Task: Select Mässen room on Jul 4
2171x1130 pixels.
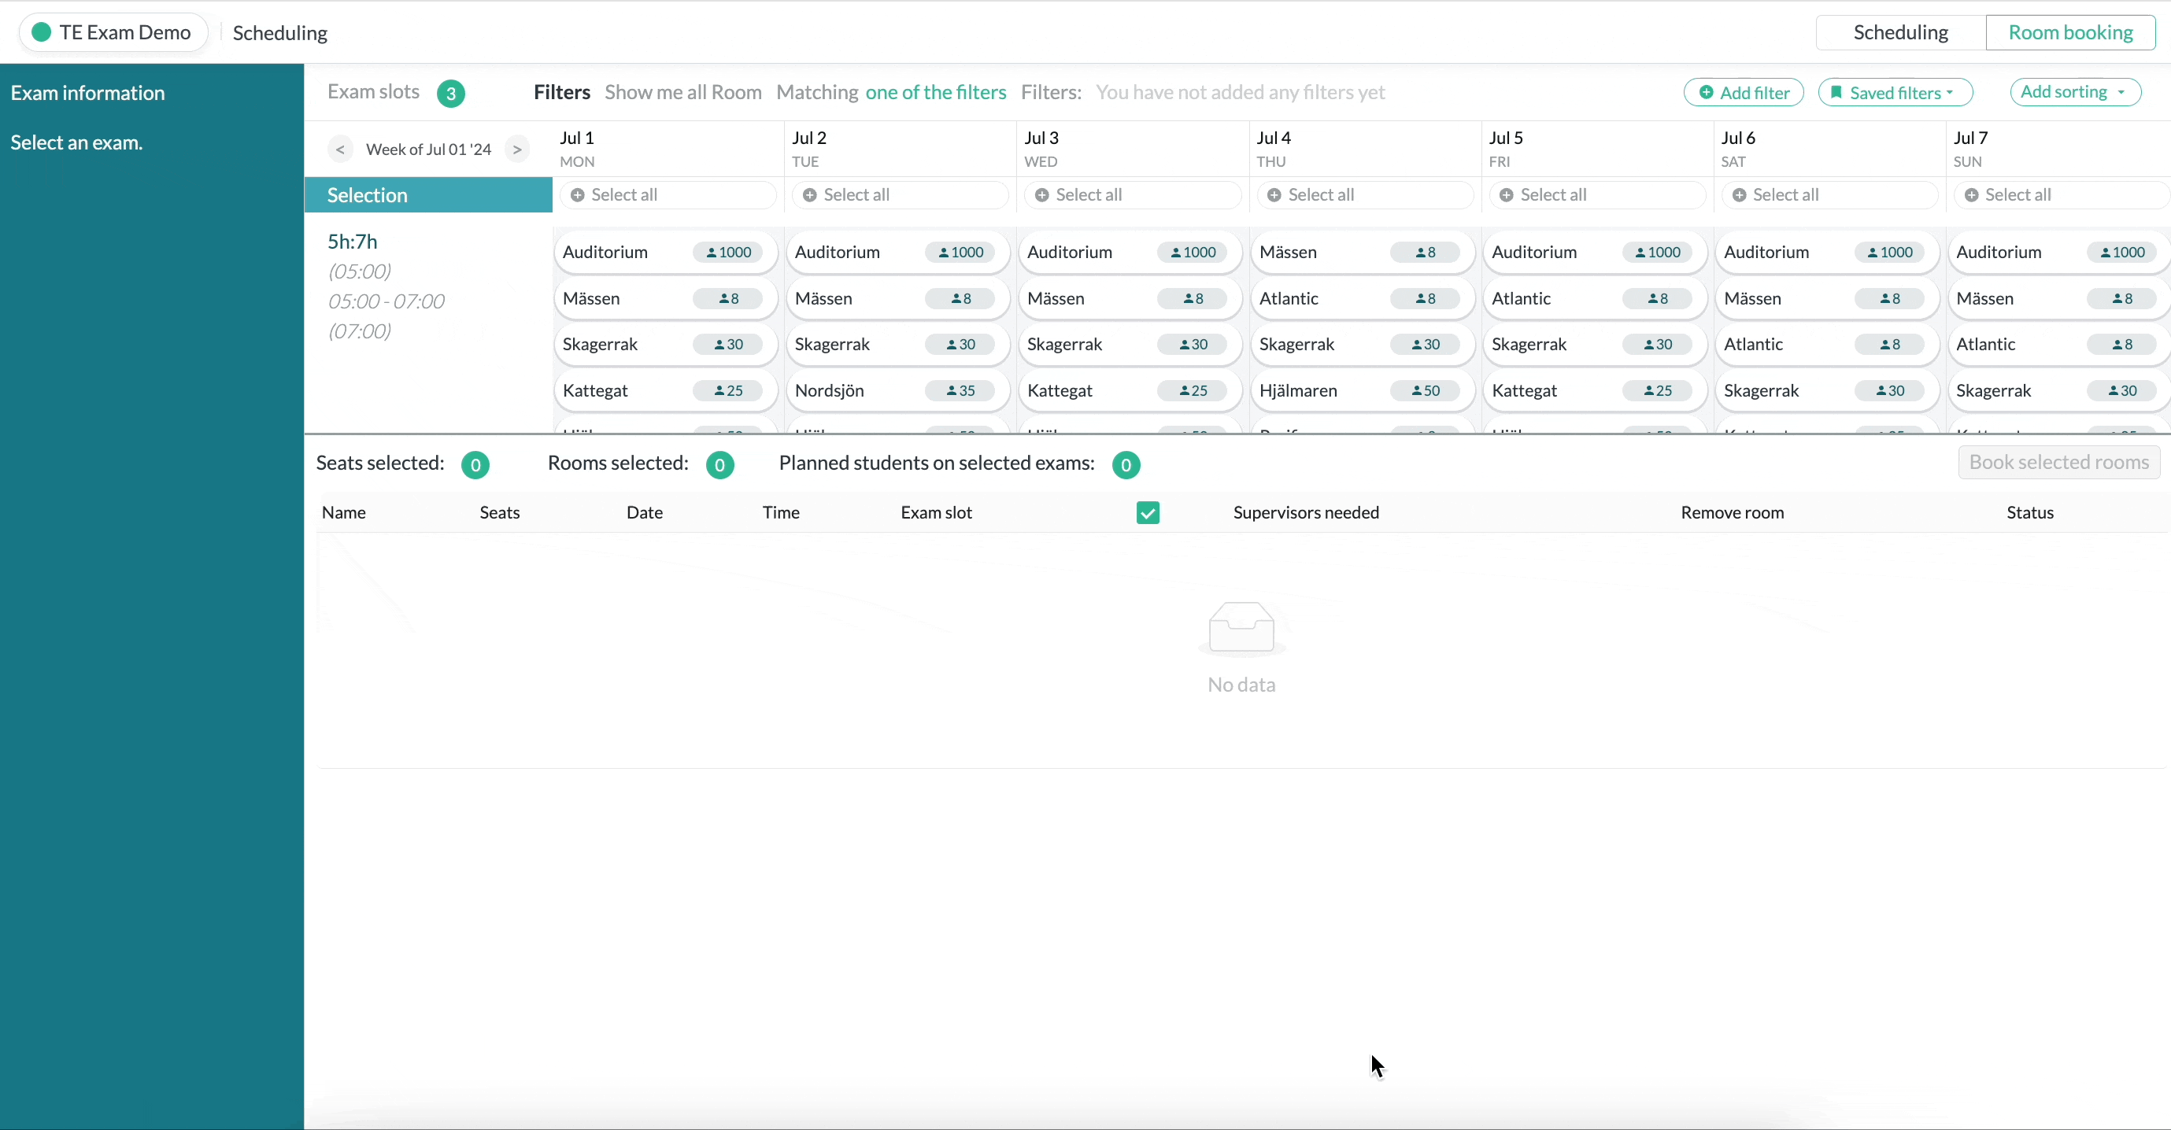Action: click(1362, 252)
